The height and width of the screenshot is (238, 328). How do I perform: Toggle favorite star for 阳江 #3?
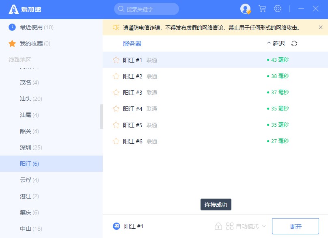pyautogui.click(x=116, y=93)
